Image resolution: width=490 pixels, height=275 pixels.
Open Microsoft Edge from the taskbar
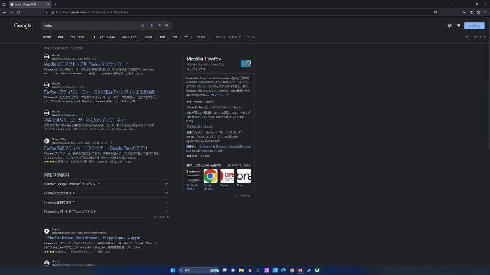pyautogui.click(x=283, y=271)
